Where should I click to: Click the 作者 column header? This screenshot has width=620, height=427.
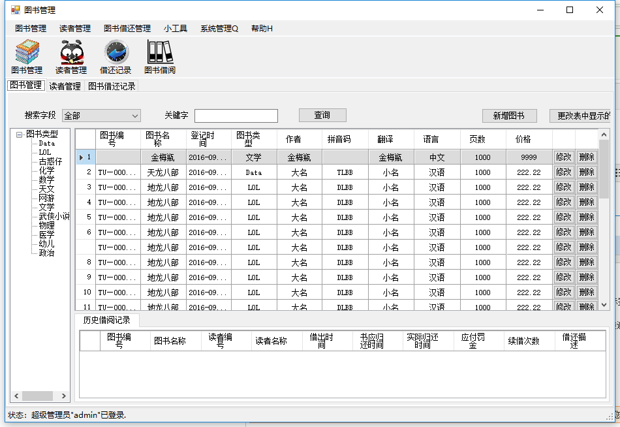point(300,139)
